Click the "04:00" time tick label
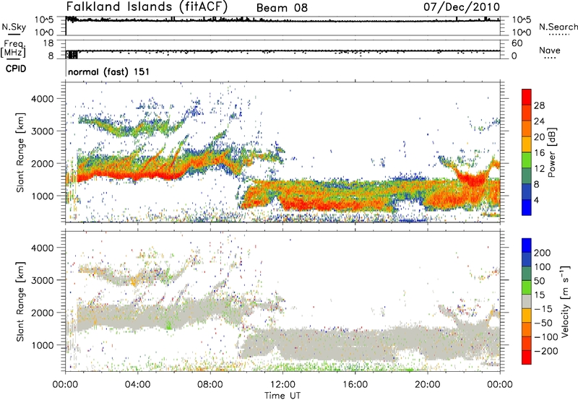578x400 pixels. tap(137, 385)
